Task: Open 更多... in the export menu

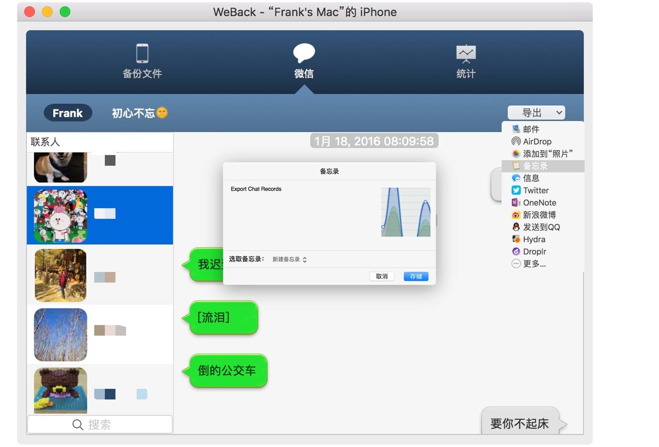Action: coord(543,264)
